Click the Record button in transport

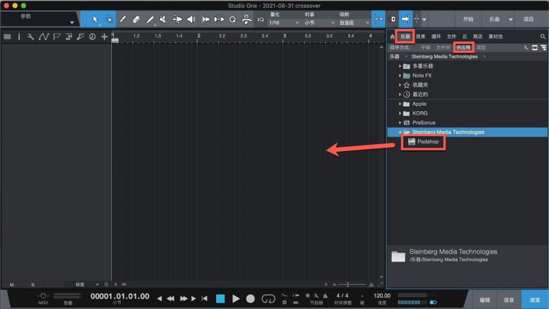(250, 299)
